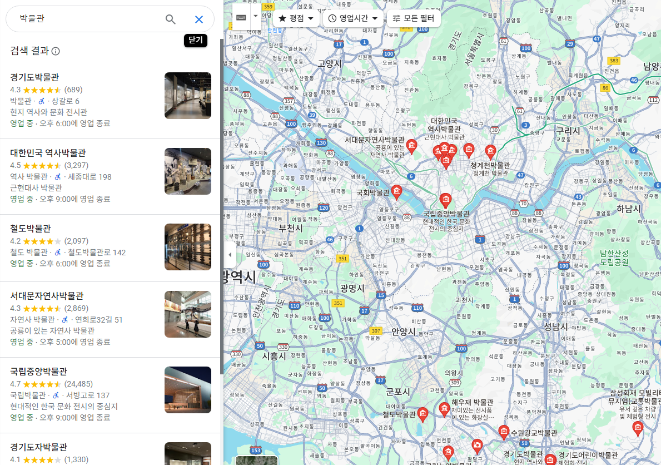661x465 pixels.
Task: Click the 시흥시 city label
Action: [274, 356]
